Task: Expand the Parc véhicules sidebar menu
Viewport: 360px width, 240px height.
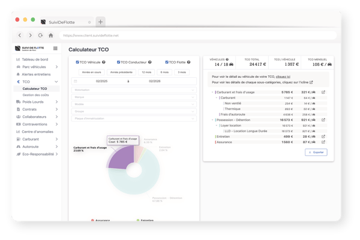Action: (x=36, y=66)
